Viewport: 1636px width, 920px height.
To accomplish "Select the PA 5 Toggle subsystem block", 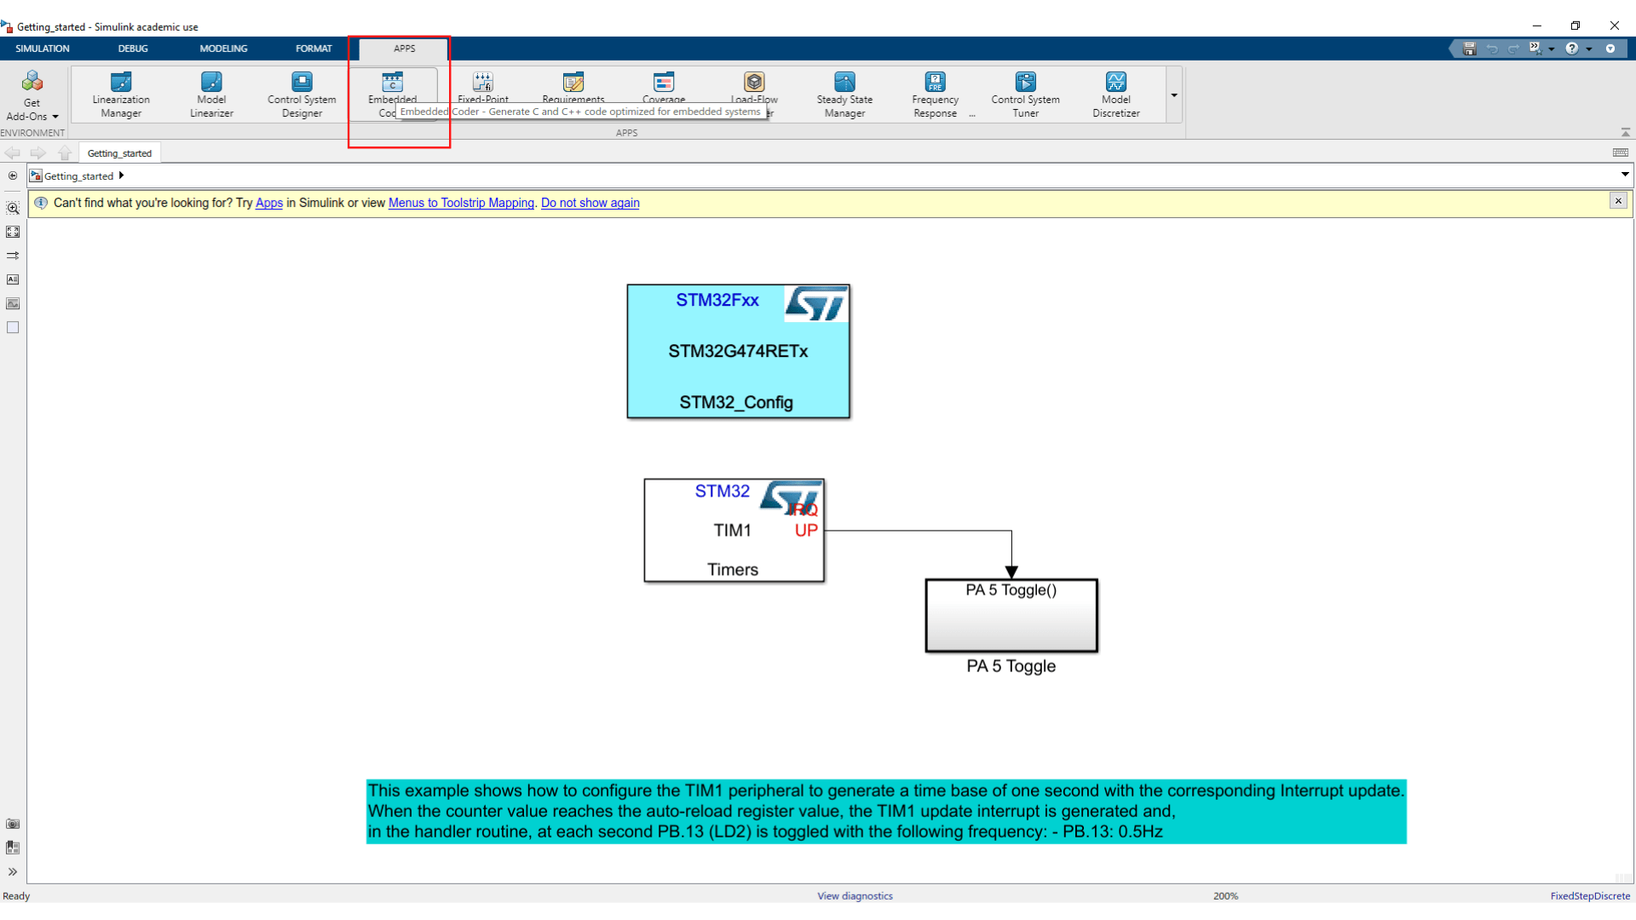I will pos(1011,616).
